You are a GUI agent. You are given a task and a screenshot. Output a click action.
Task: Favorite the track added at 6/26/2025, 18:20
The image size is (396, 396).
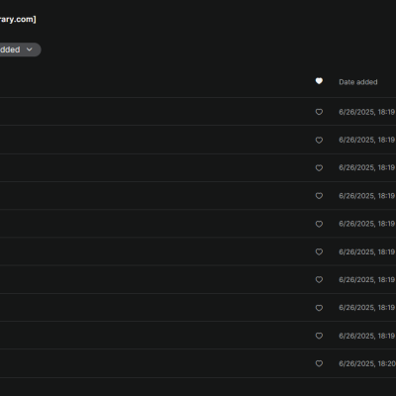pos(319,363)
